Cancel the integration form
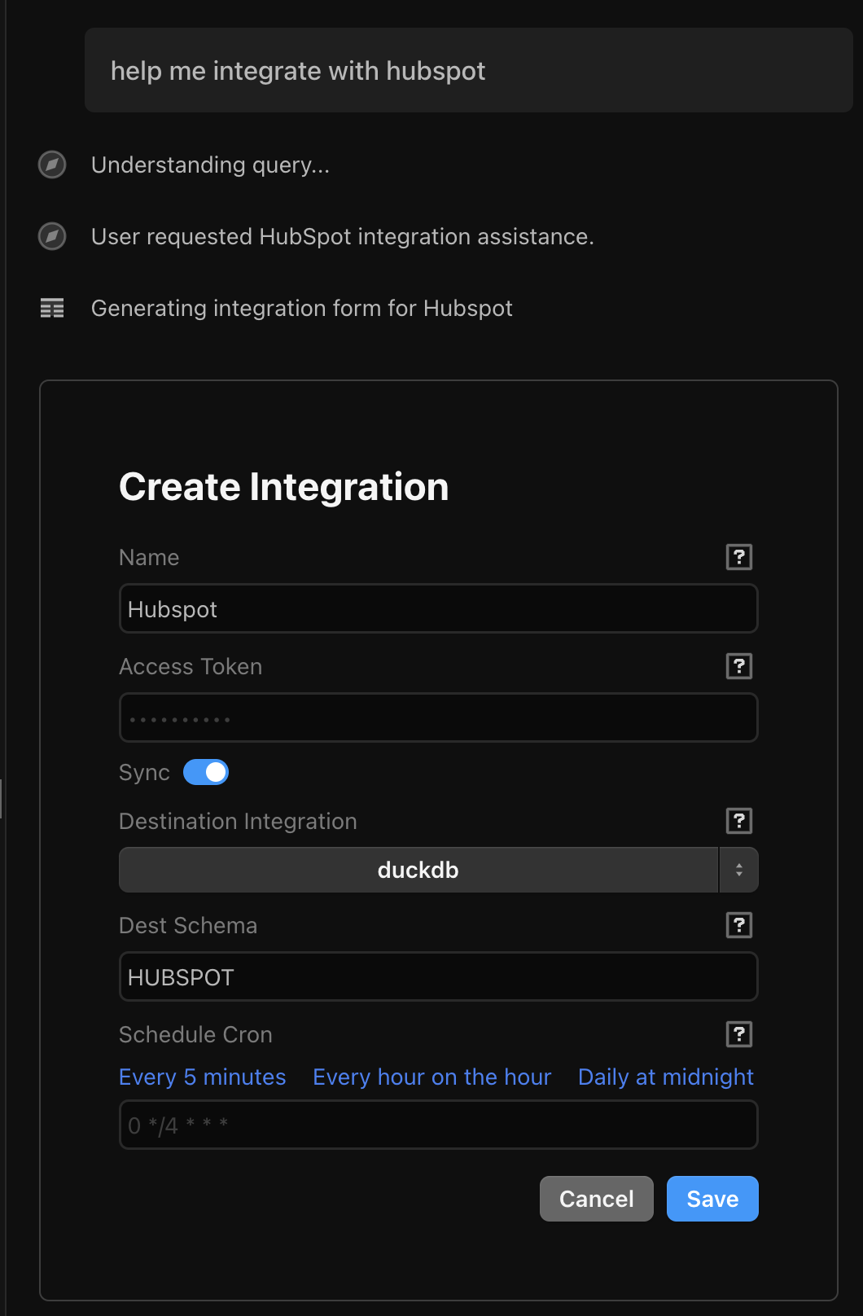 [x=596, y=1199]
